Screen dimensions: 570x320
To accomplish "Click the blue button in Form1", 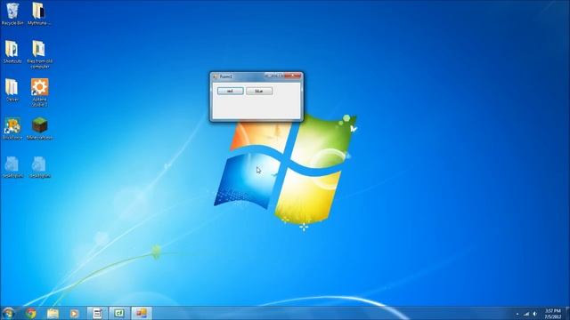I will (259, 91).
